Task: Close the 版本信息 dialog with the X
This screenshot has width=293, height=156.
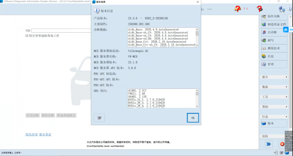Action: tap(198, 2)
